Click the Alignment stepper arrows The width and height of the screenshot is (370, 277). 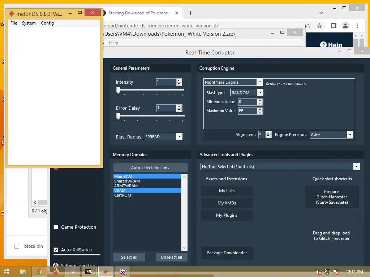coord(268,135)
